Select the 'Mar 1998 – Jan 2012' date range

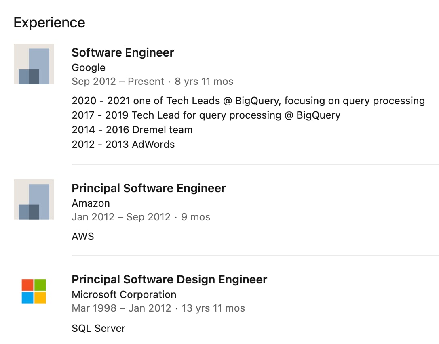click(x=122, y=308)
